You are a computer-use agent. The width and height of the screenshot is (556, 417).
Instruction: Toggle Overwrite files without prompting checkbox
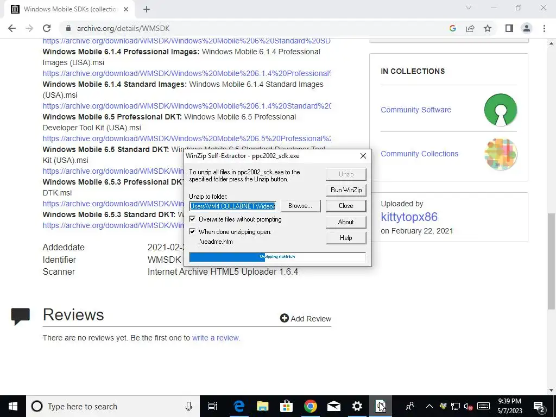click(192, 219)
